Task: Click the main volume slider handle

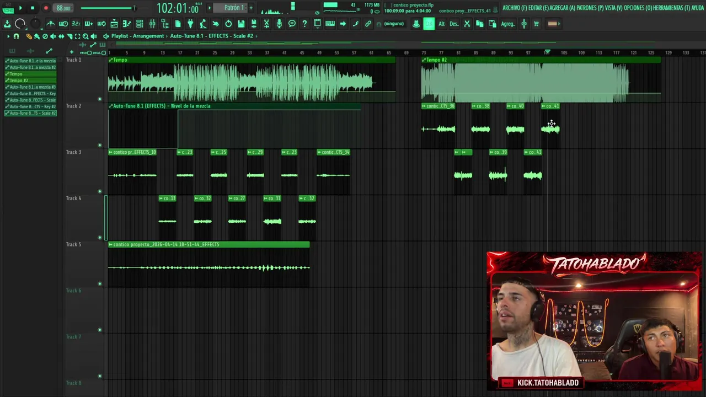Action: pos(133,8)
